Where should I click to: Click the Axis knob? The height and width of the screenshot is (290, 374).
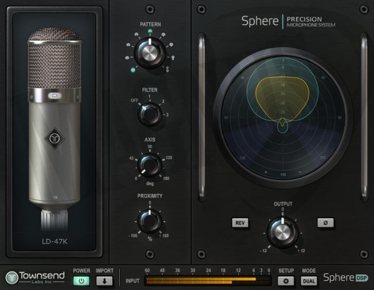[148, 165]
